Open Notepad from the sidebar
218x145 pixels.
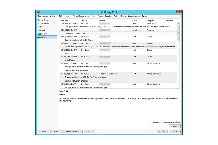[41, 30]
